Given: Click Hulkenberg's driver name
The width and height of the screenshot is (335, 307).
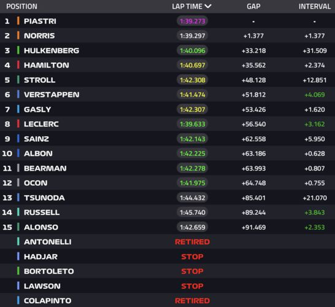Looking at the screenshot, I should pos(52,50).
